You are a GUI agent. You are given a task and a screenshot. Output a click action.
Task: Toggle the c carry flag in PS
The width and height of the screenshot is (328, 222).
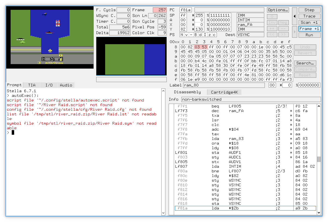(x=214, y=35)
